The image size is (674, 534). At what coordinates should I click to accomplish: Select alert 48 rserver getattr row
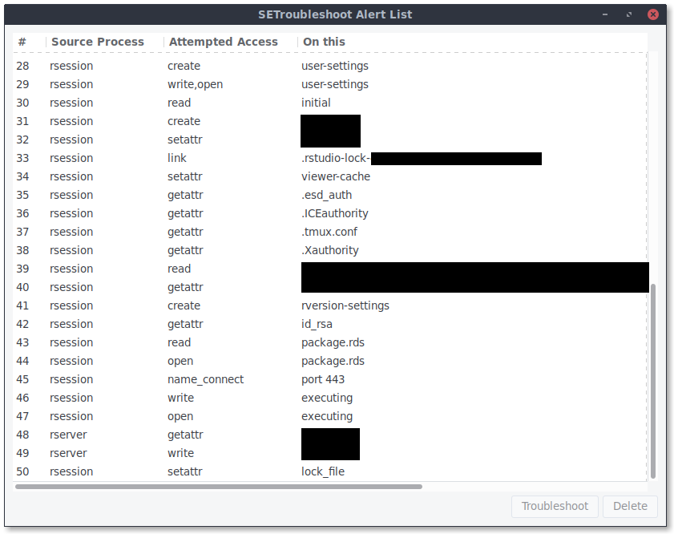pyautogui.click(x=329, y=435)
